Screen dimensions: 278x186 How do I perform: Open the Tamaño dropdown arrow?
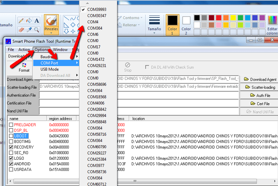(x=154, y=33)
